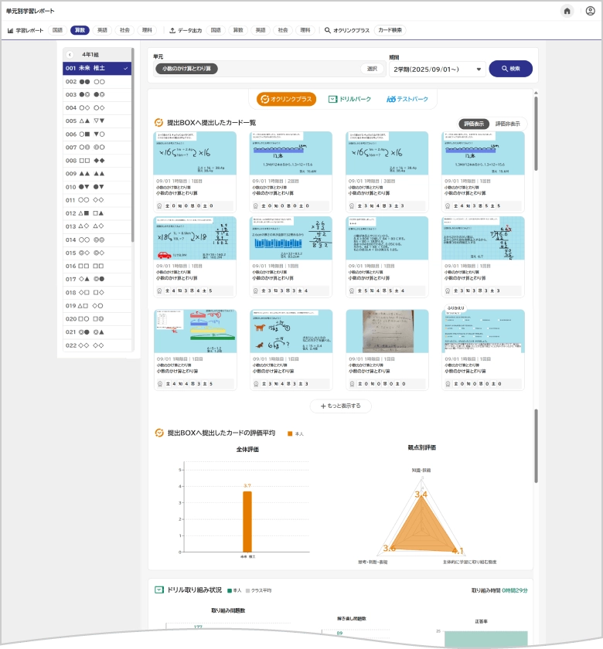Switch to 評価表示 mode
603x649 pixels.
(x=473, y=124)
